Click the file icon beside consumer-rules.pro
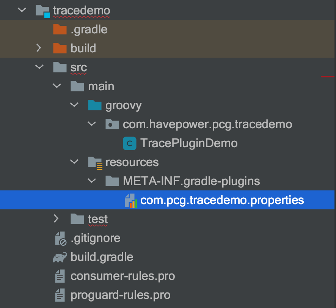 (60, 276)
